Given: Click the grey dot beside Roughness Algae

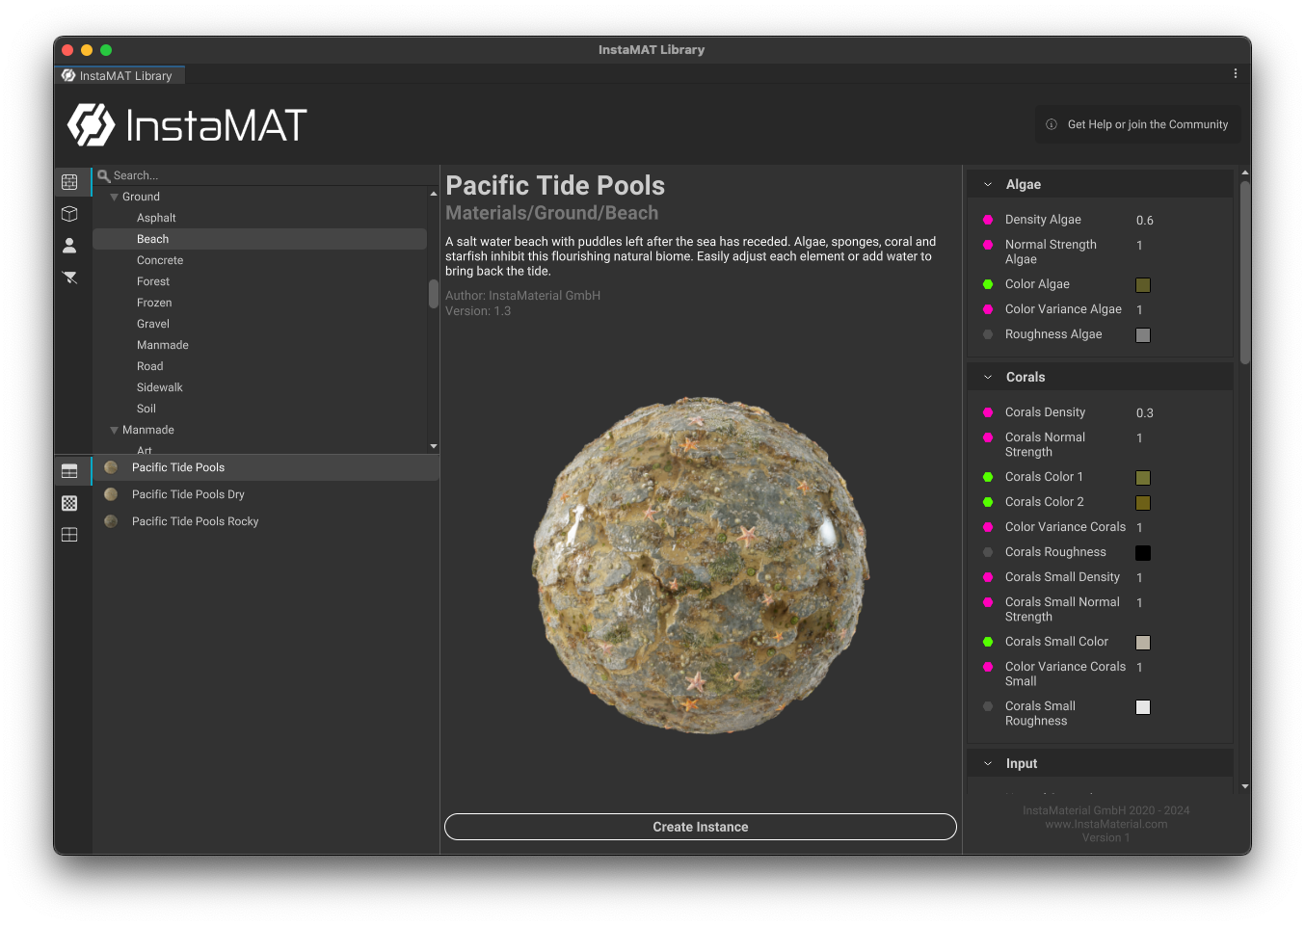Looking at the screenshot, I should (x=988, y=334).
